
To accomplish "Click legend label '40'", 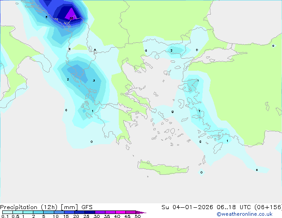I will coord(117,216).
